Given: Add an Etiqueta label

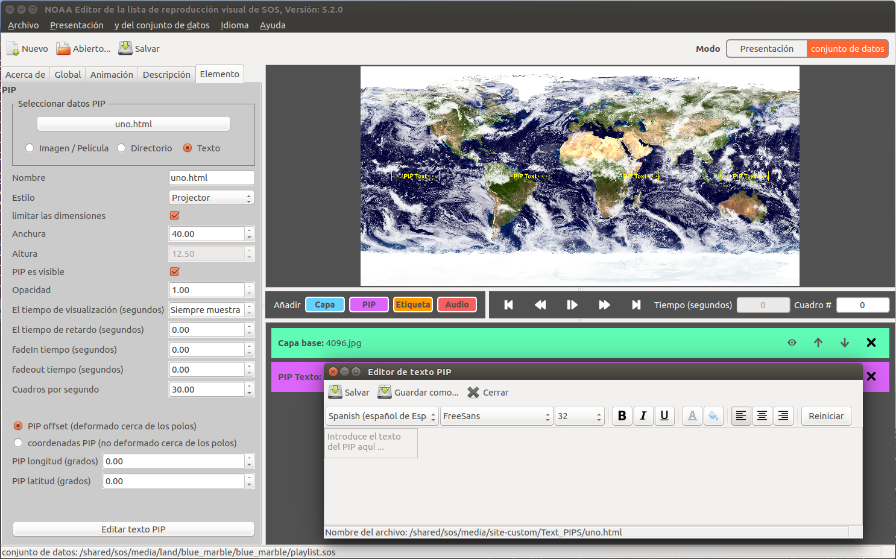Looking at the screenshot, I should [x=413, y=305].
